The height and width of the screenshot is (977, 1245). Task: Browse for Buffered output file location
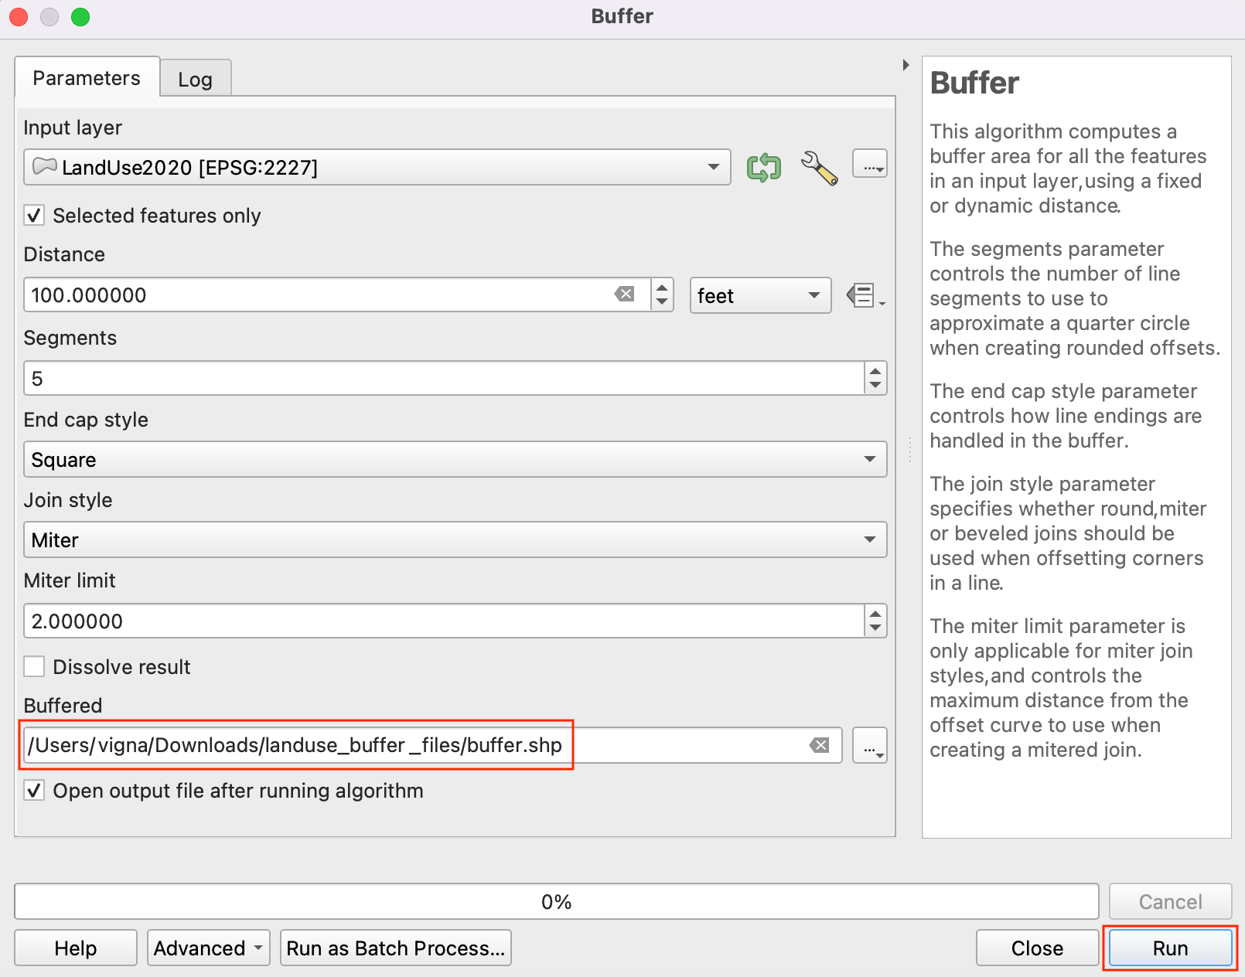870,746
